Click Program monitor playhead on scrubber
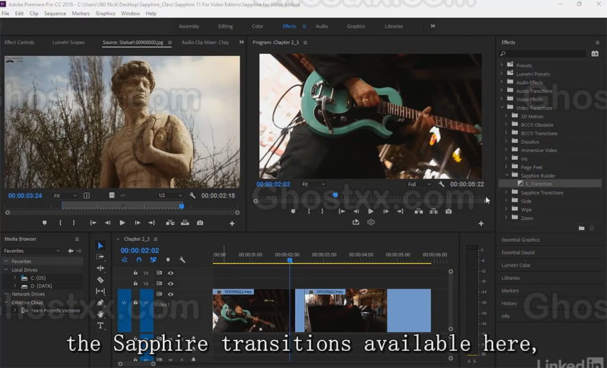Screen dimensions: 607x368 [335, 196]
